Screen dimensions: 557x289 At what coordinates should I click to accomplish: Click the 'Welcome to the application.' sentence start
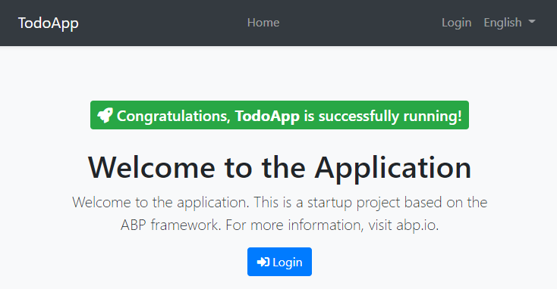pyautogui.click(x=161, y=203)
